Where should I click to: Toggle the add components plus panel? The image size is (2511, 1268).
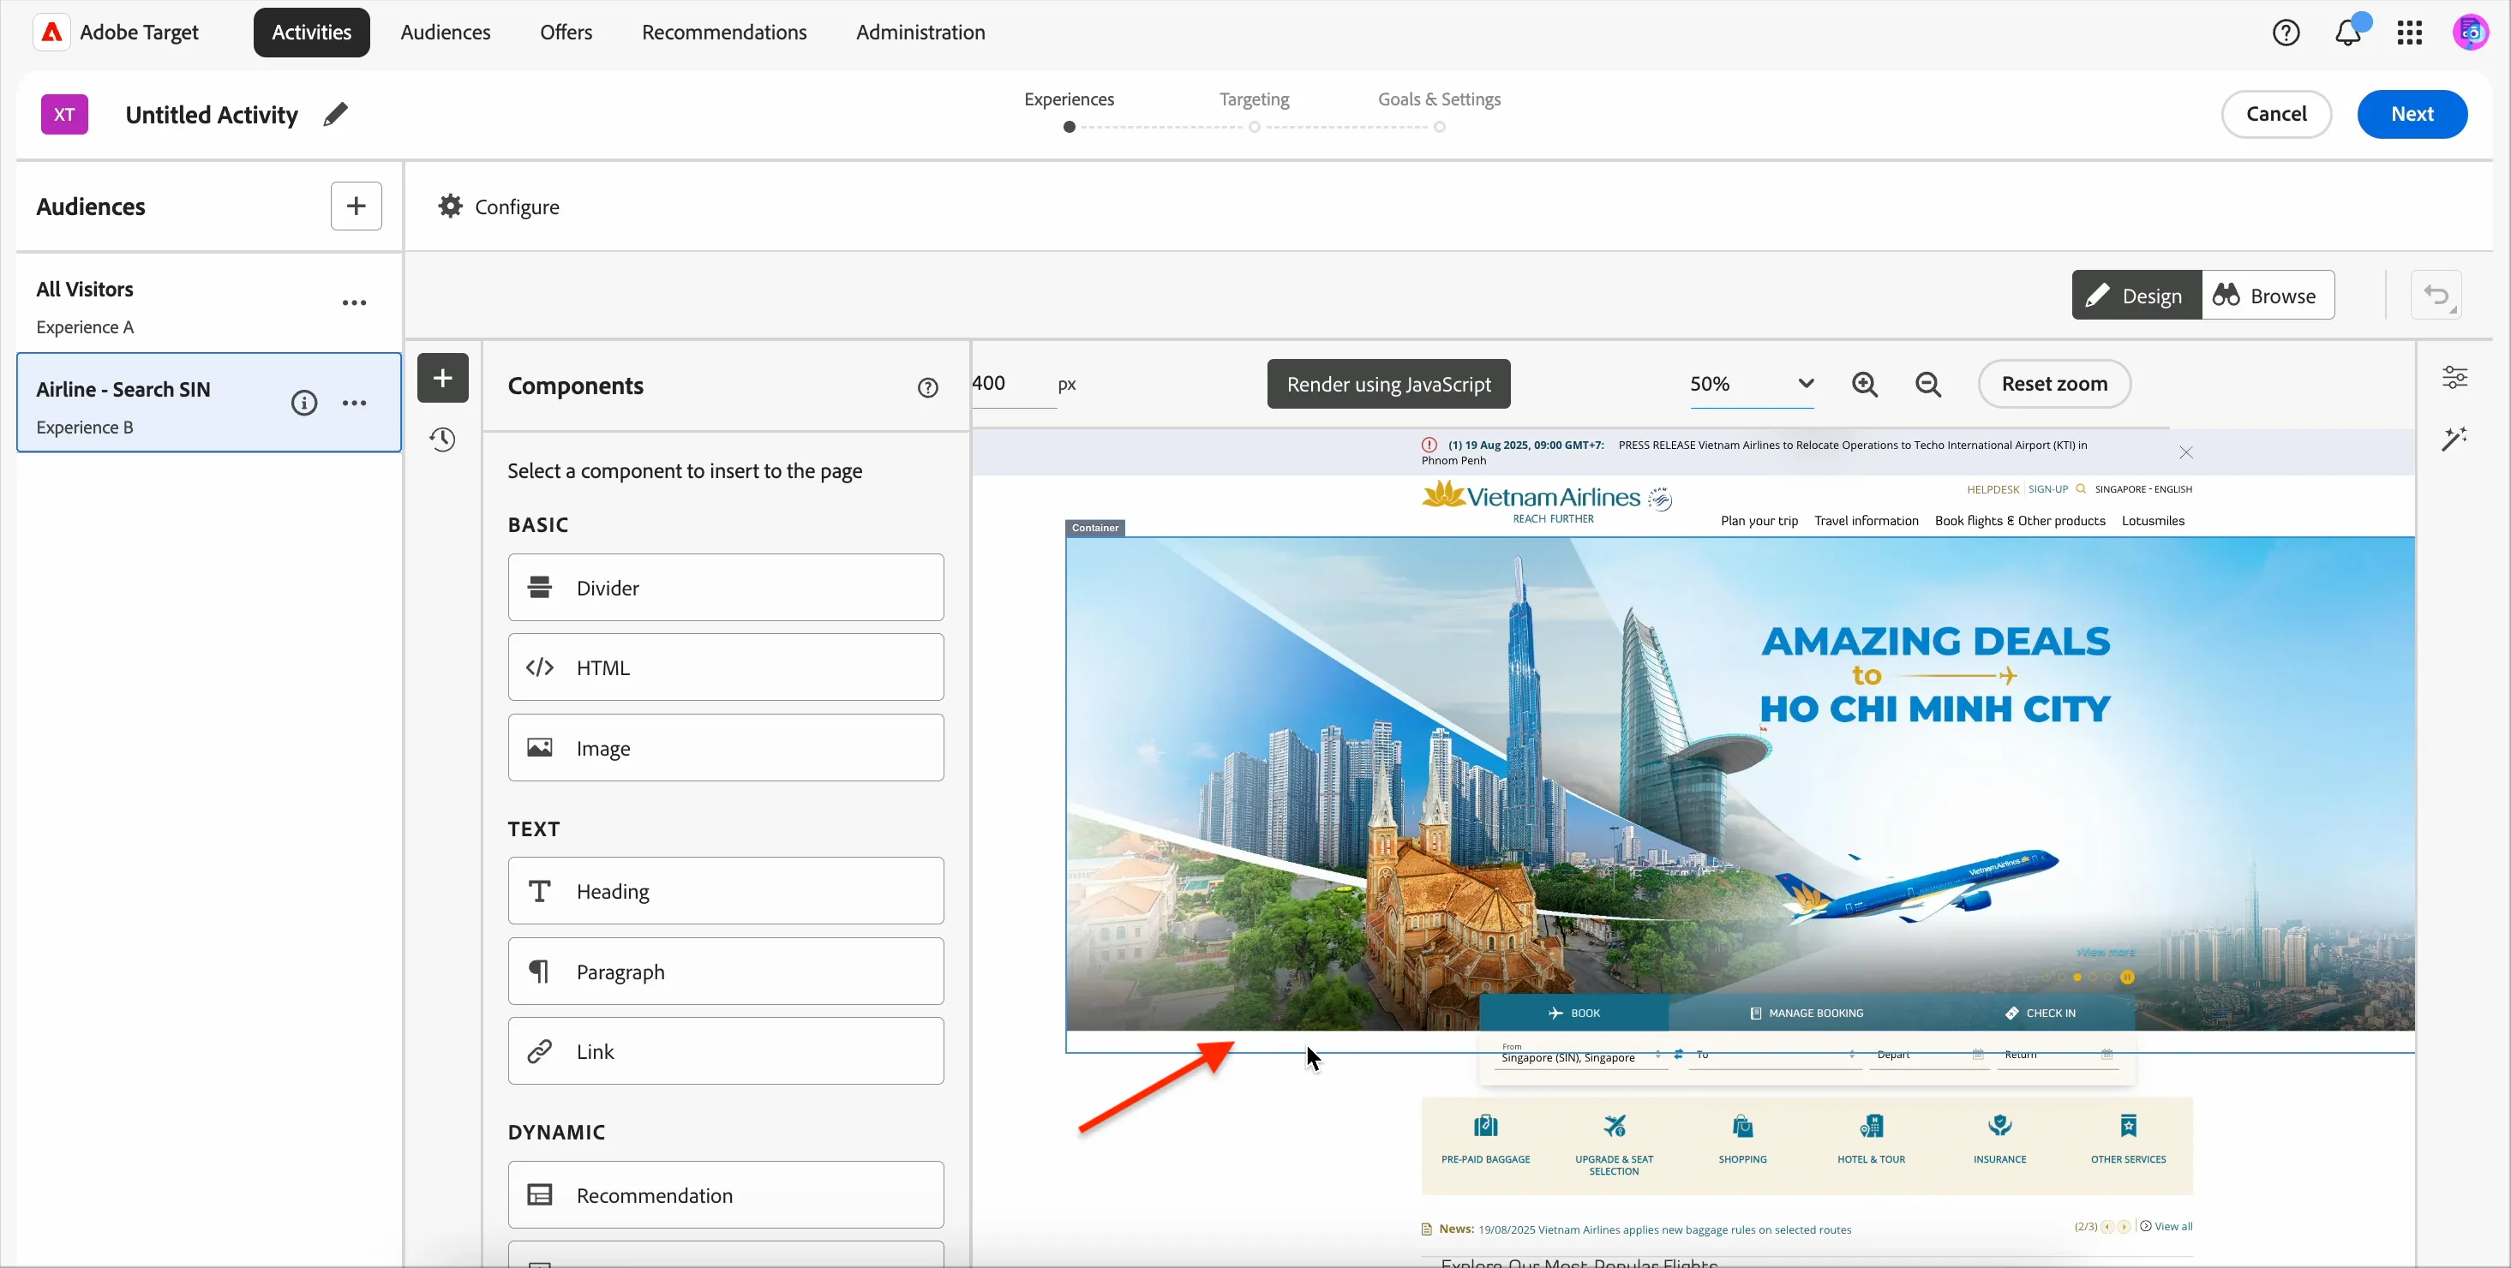tap(442, 378)
